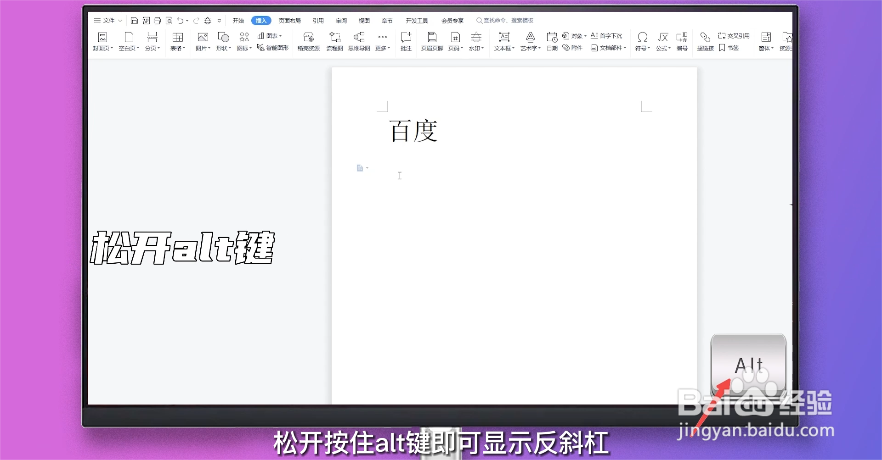Insert a watermark using 水印

point(476,41)
